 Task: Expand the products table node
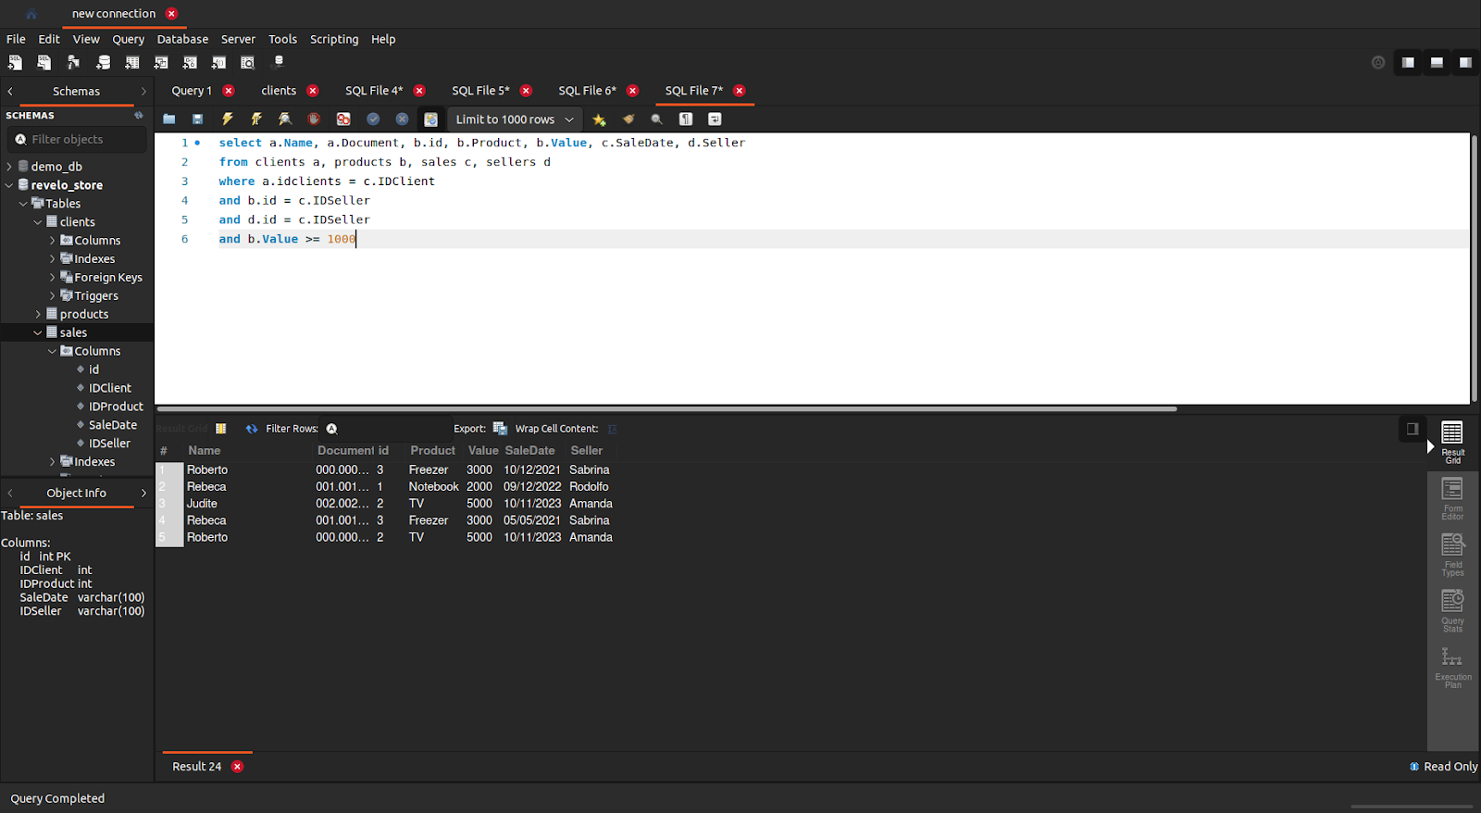click(x=38, y=314)
